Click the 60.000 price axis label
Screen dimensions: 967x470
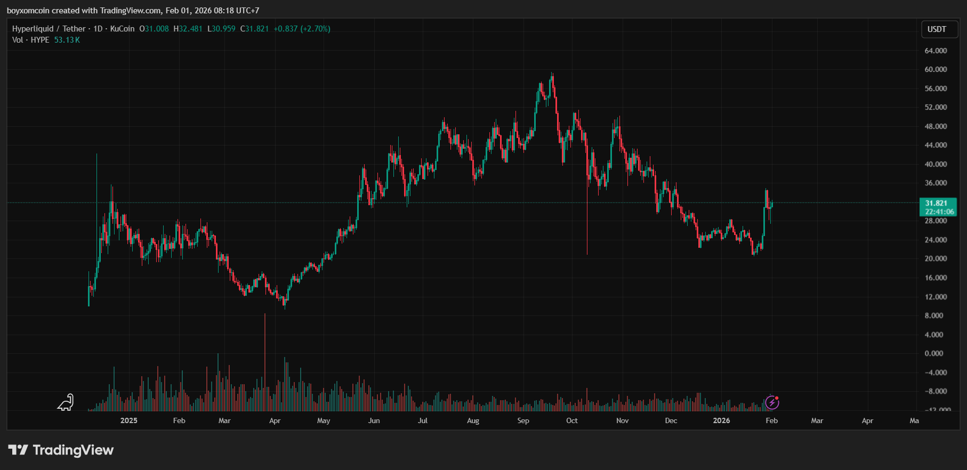(x=936, y=69)
